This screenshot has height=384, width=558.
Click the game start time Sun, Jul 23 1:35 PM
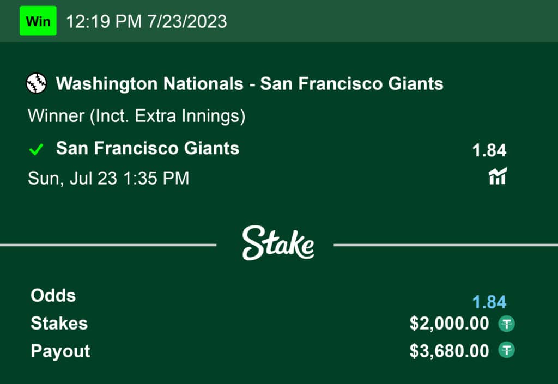pyautogui.click(x=108, y=178)
